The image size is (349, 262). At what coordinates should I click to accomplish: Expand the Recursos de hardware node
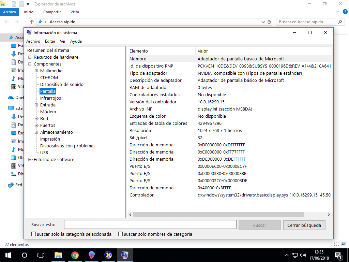pyautogui.click(x=30, y=57)
